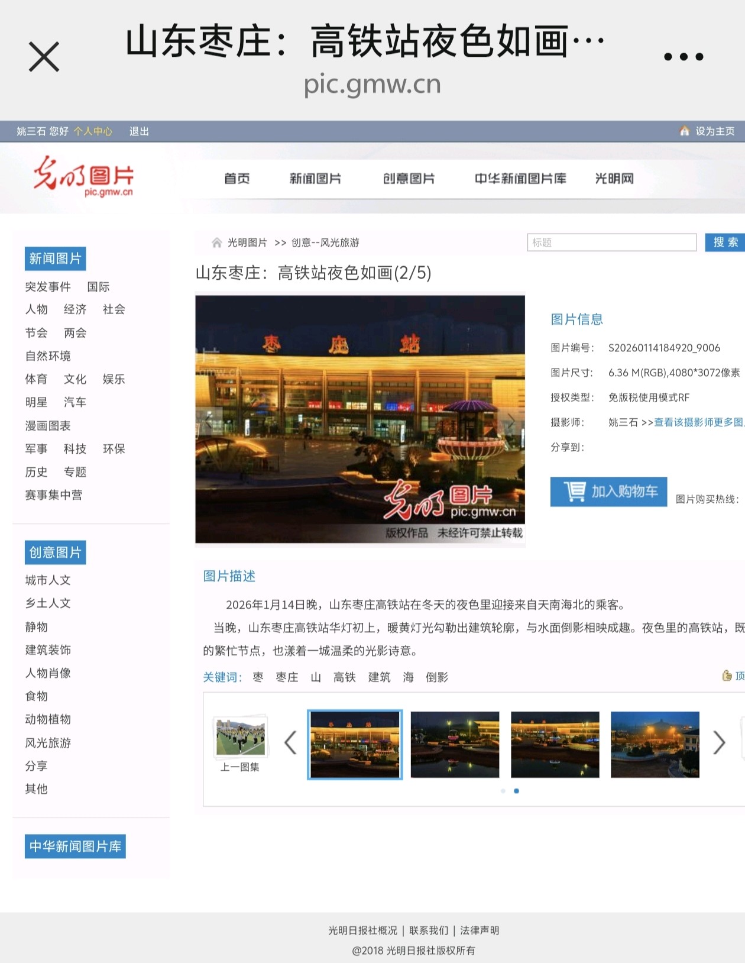Open the 新闻图片 navigation tab
This screenshot has height=963, width=745.
(315, 179)
